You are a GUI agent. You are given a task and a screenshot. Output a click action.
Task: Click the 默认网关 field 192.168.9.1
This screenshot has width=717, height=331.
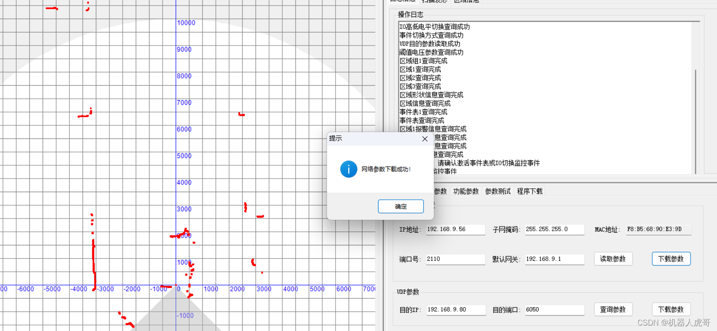click(x=554, y=259)
